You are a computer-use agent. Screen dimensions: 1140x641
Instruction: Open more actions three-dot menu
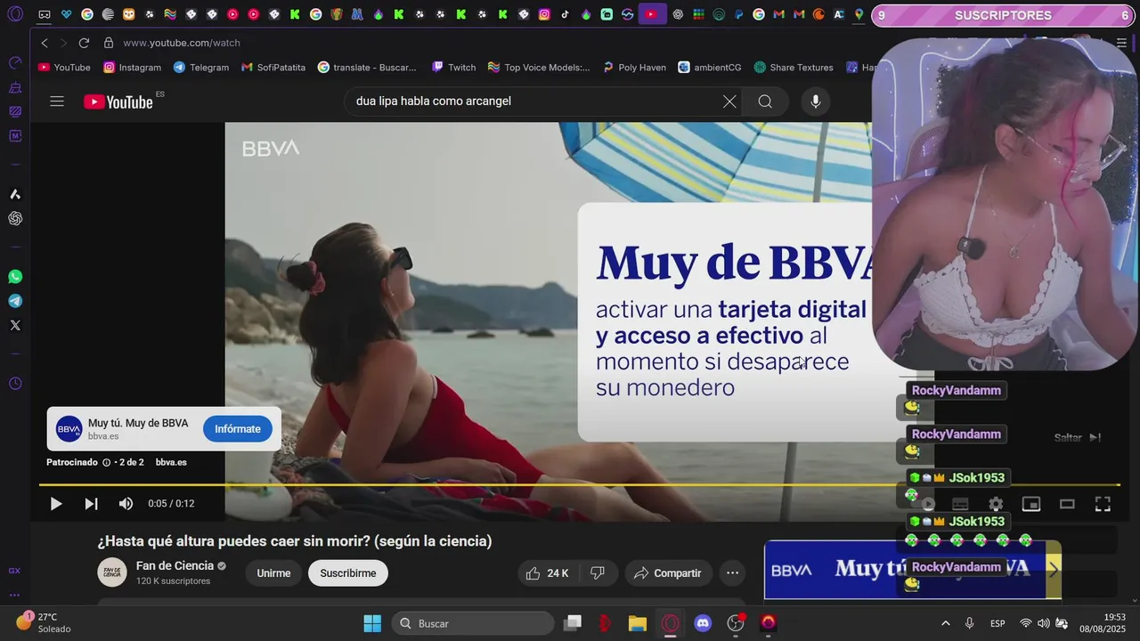coord(732,573)
